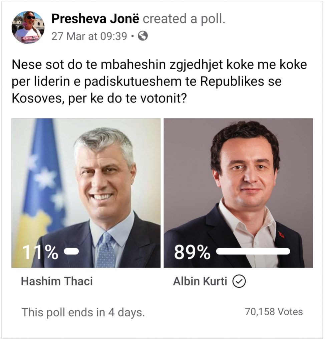The image size is (333, 342).
Task: View the 70,158 Votes count
Action: [274, 312]
